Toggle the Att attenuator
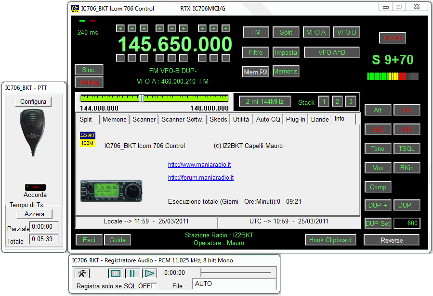Screen dimensions: 433x296 pyautogui.click(x=378, y=110)
